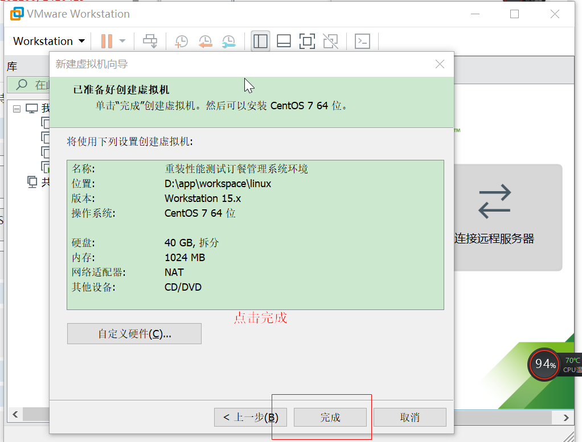Click the location value D:\app\workspace\linux
582x442 pixels.
pos(218,184)
